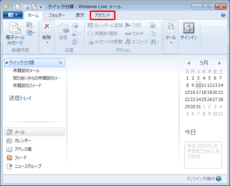Toggle Unread/Read (未開封/開封)

pyautogui.click(x=103, y=33)
